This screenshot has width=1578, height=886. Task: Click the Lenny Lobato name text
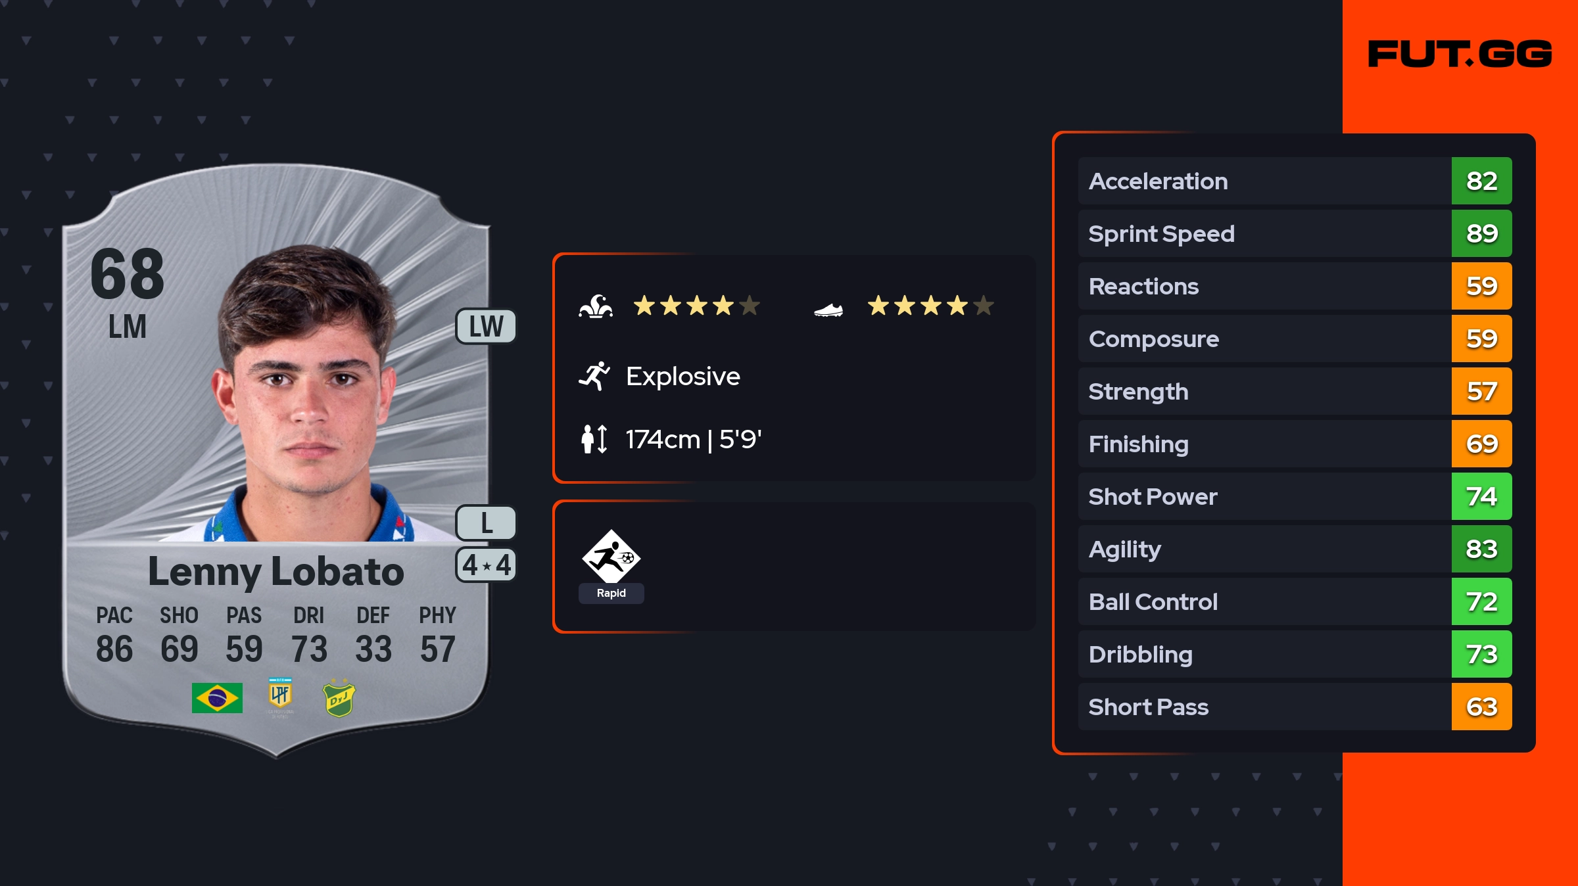pyautogui.click(x=276, y=572)
